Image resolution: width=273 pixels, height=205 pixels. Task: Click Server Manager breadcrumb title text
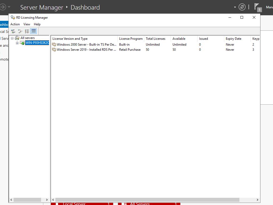click(42, 7)
